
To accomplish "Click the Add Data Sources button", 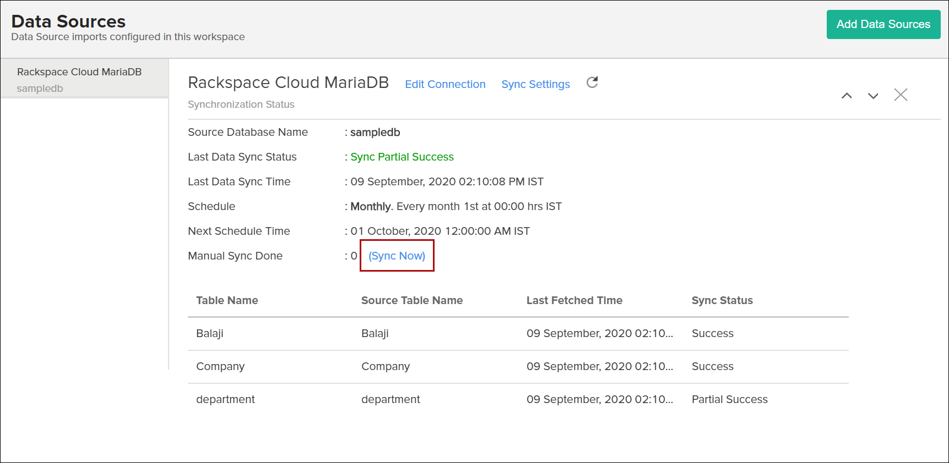I will click(883, 24).
